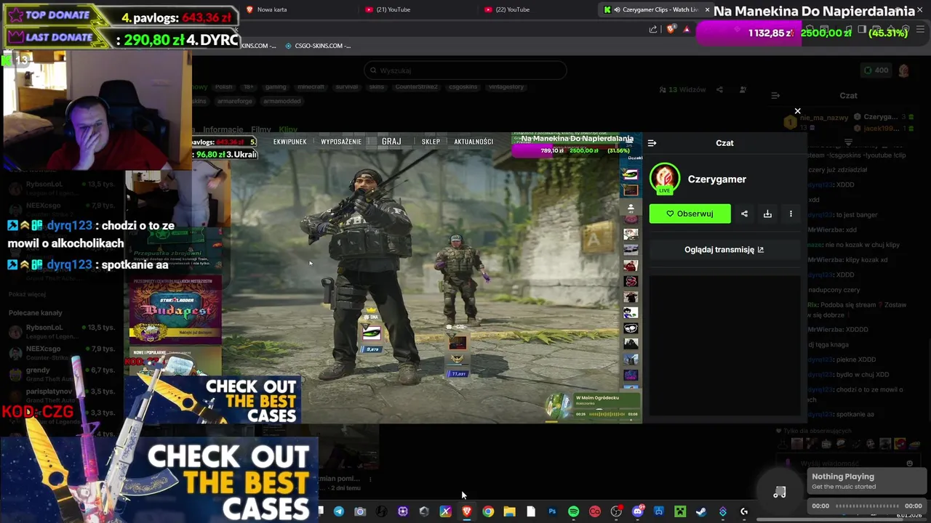Click the csgoskins tag chip

[463, 86]
